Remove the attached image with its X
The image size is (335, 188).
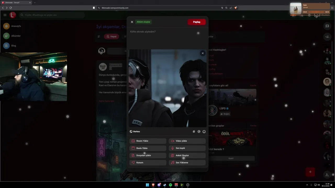point(203,53)
